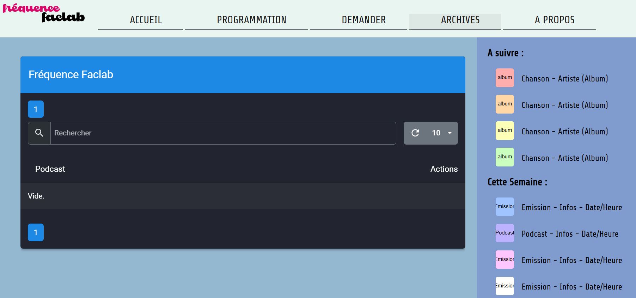This screenshot has height=298, width=636.
Task: Click page 1 button below the table
Action: click(x=36, y=232)
